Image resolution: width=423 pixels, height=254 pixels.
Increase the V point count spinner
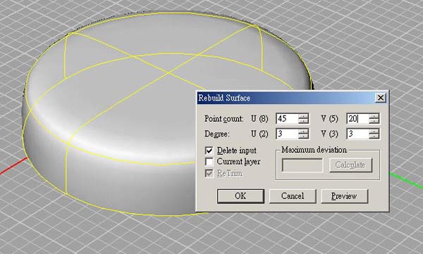pyautogui.click(x=374, y=116)
